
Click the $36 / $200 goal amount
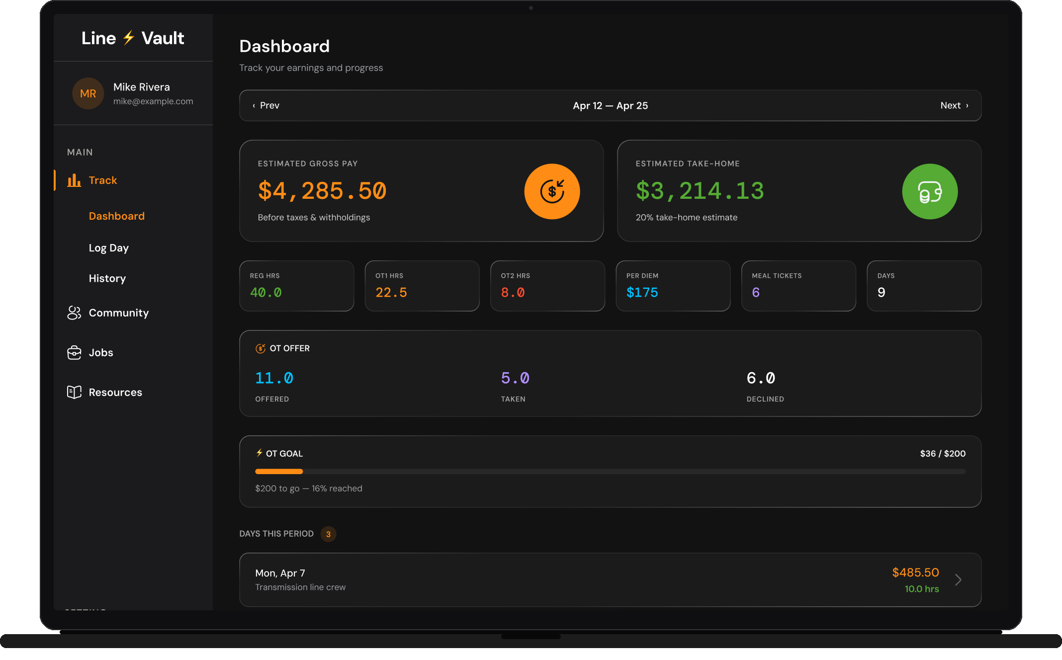943,453
